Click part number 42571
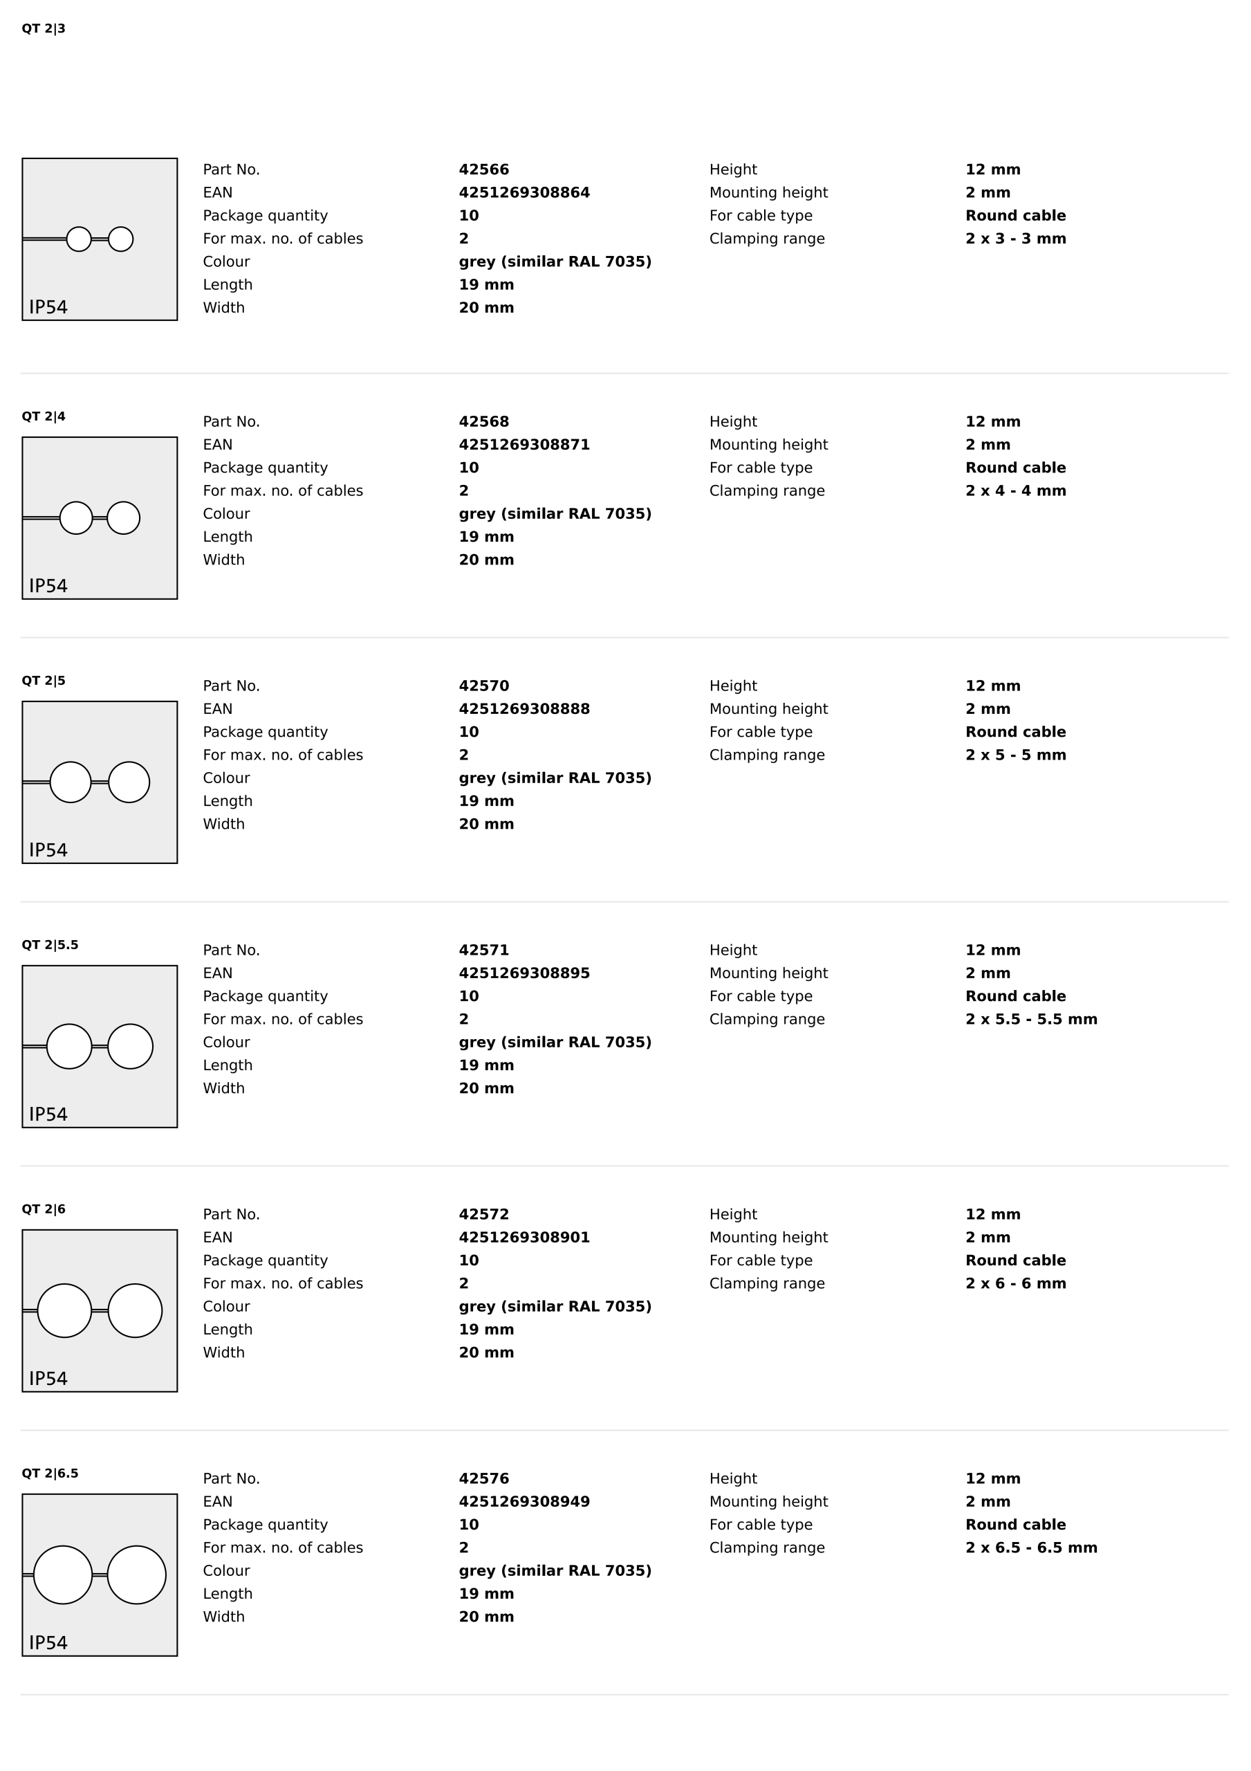Viewport: 1251px width, 1771px height. pyautogui.click(x=483, y=951)
